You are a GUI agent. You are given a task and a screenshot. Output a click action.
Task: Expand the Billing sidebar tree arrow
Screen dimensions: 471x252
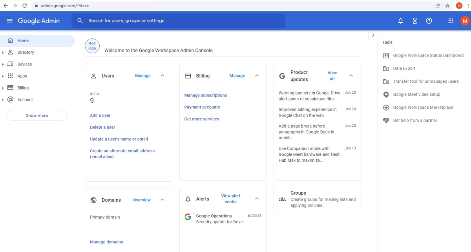point(3,88)
